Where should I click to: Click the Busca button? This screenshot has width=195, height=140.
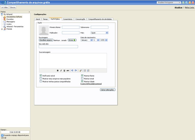[13, 7]
